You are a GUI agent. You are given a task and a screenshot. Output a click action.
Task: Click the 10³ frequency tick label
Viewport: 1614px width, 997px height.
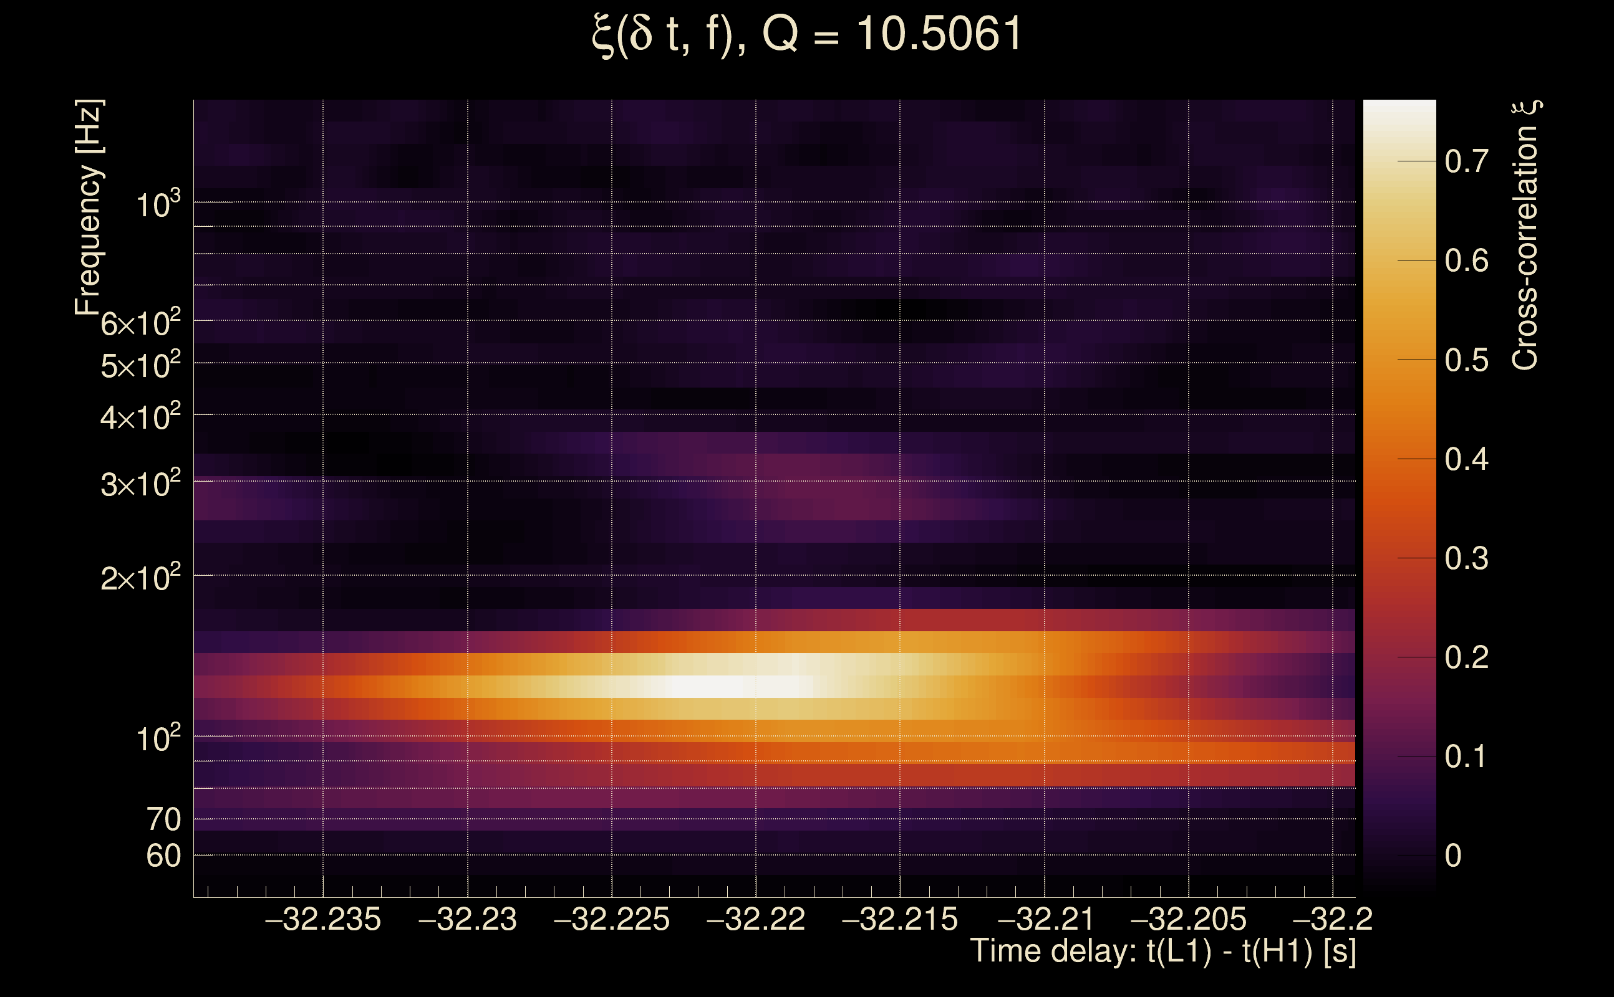point(158,205)
